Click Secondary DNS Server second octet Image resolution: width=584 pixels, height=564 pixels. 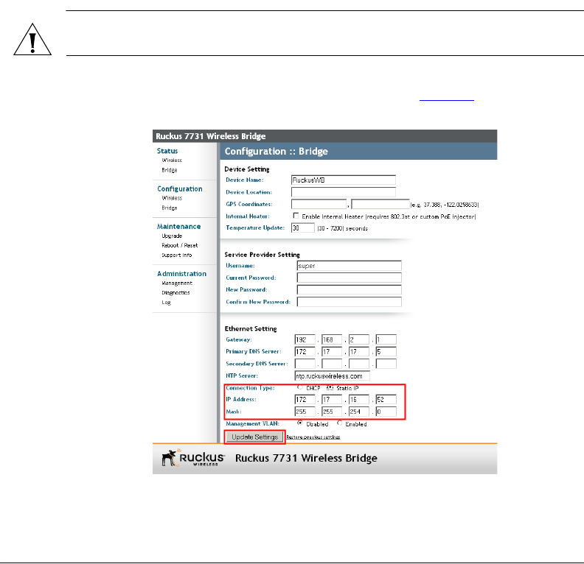coord(332,364)
